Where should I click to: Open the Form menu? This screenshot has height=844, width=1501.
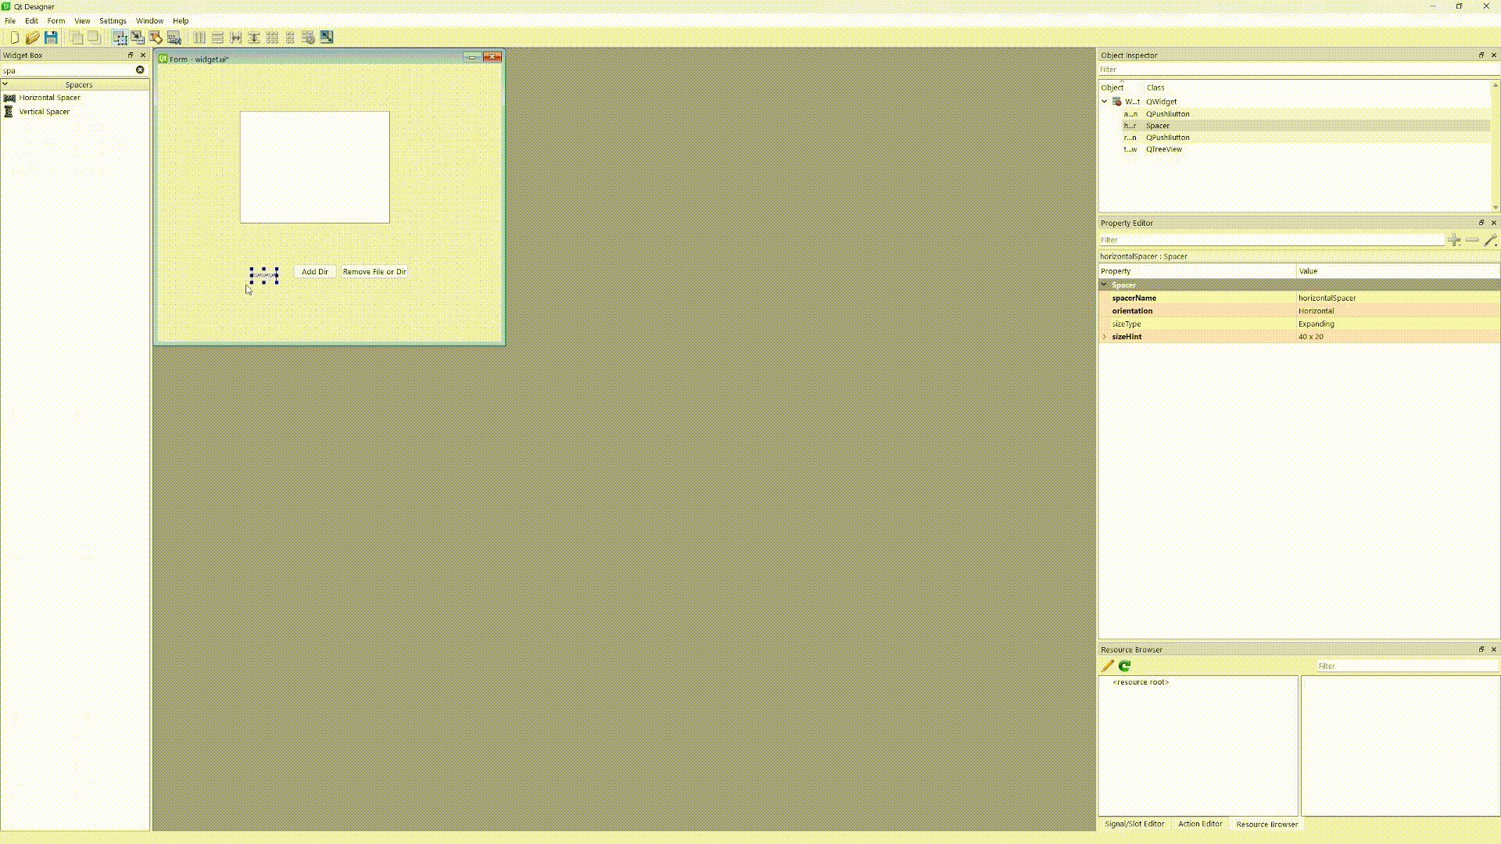(x=56, y=21)
